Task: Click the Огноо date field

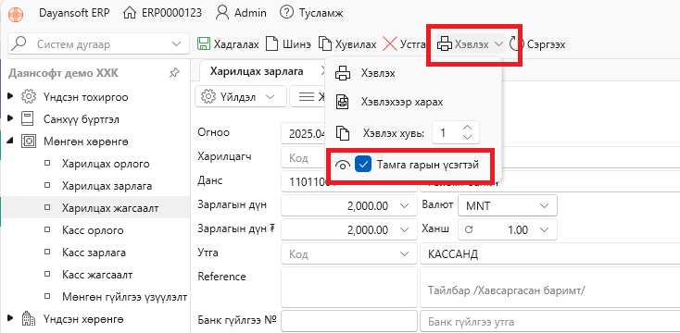Action: point(304,133)
